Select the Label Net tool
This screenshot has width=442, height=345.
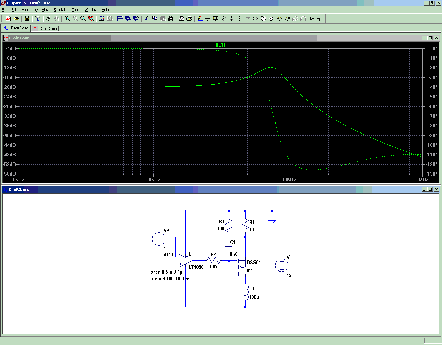pos(216,19)
